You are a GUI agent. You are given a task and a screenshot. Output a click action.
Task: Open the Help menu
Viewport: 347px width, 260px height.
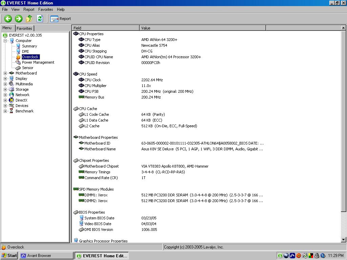click(x=61, y=9)
